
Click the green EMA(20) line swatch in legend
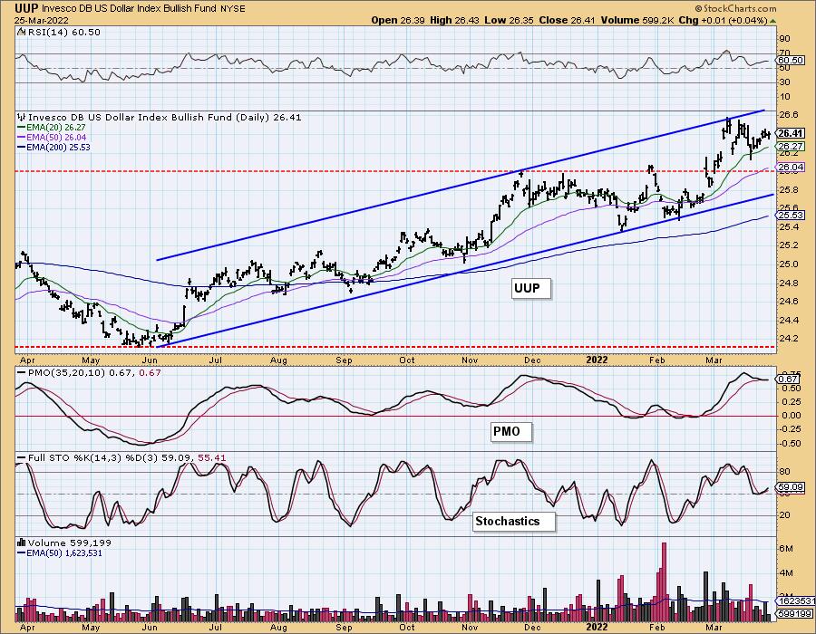pos(22,128)
